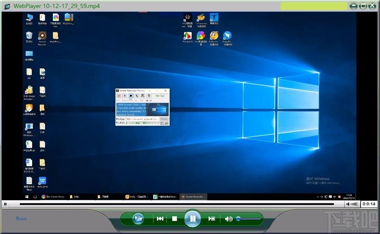The height and width of the screenshot is (234, 380).
Task: Click the recorded Windows Start button
Action: [x=27, y=197]
